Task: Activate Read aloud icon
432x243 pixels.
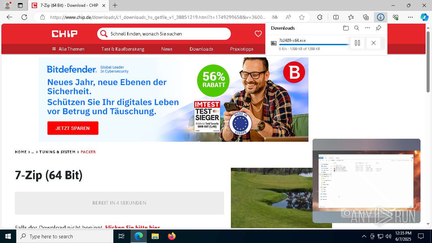Action: point(288,17)
